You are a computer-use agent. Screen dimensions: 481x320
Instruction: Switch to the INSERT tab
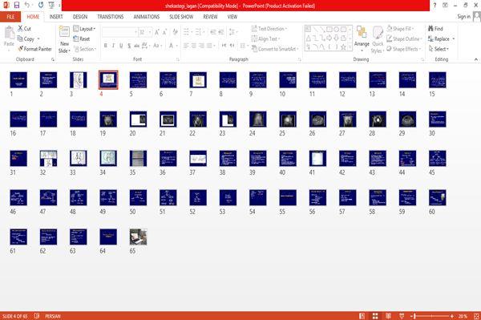56,17
